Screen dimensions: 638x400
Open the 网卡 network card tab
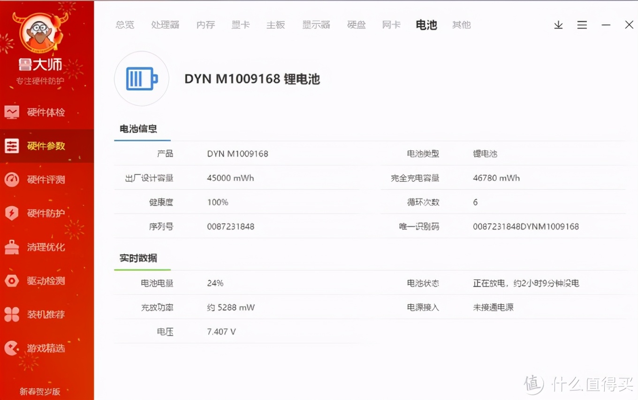pos(391,25)
